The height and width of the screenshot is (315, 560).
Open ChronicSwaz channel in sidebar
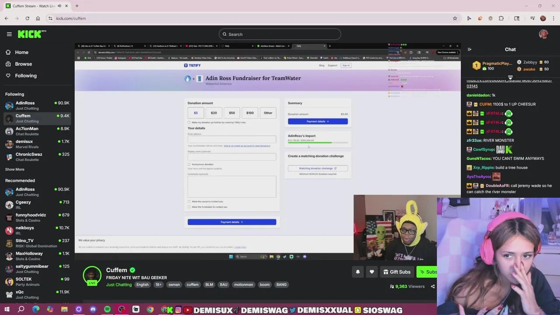(x=37, y=157)
